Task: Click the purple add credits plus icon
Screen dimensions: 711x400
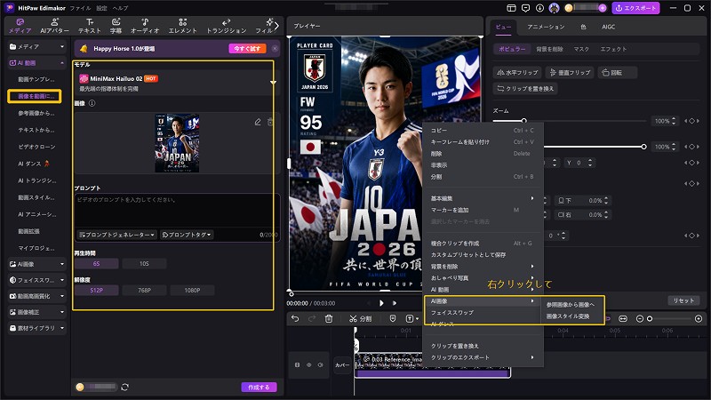Action: pyautogui.click(x=603, y=8)
